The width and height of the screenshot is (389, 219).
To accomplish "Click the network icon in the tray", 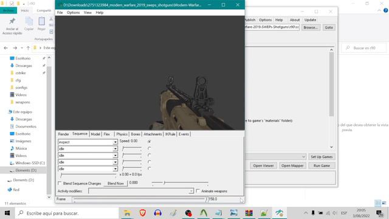I will (328, 213).
